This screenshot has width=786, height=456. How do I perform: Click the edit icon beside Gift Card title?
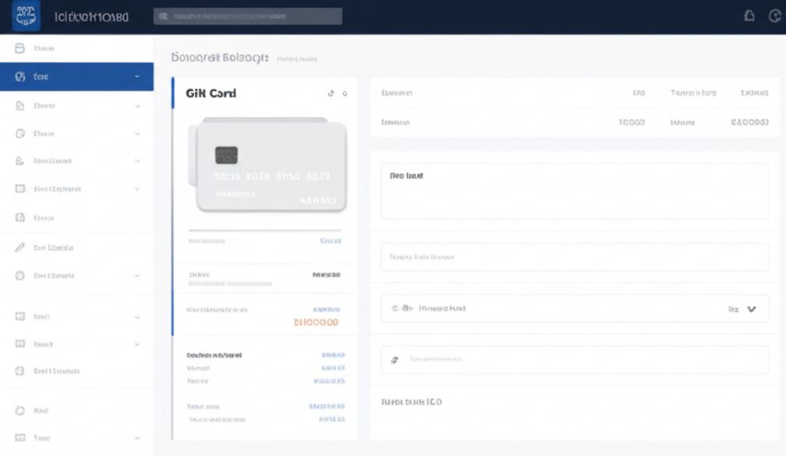[331, 94]
